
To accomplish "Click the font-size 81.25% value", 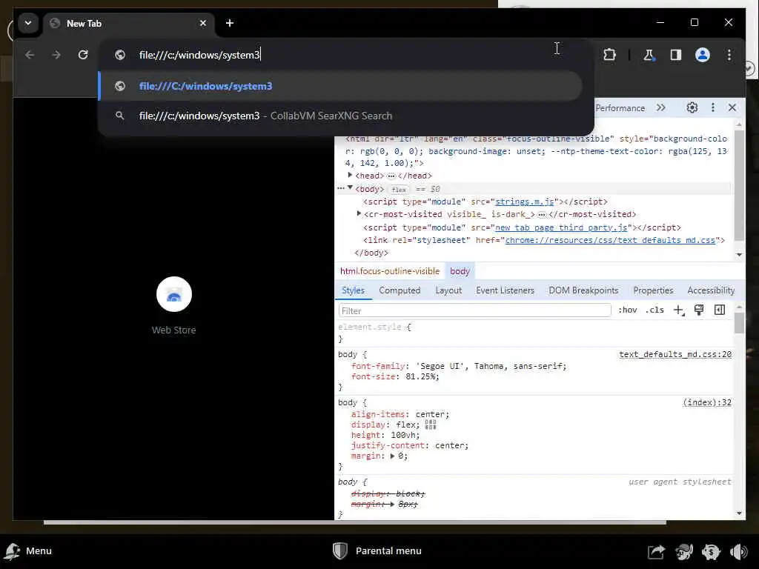I will tap(420, 376).
